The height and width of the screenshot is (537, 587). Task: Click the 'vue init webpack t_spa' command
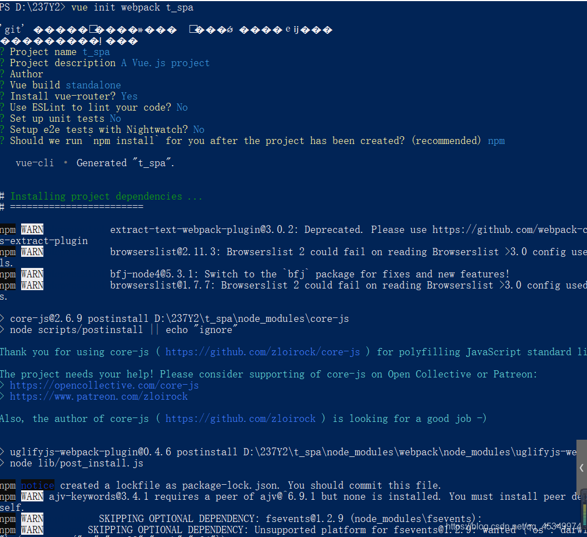point(132,7)
